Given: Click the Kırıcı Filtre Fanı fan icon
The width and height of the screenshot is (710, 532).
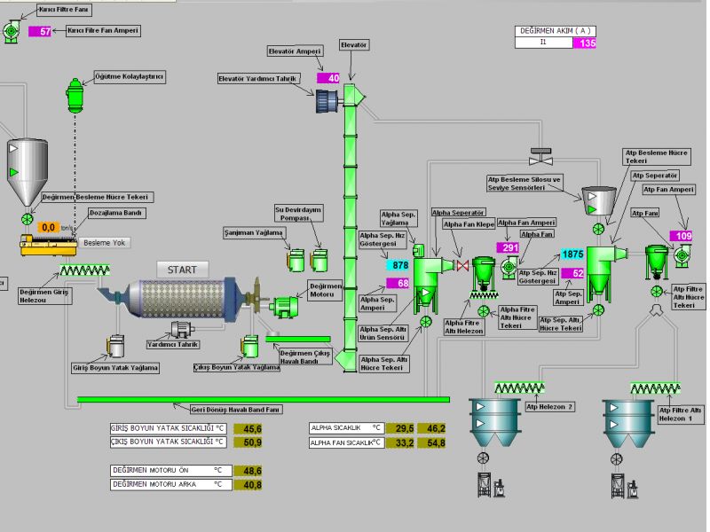Looking at the screenshot, I should [x=13, y=32].
